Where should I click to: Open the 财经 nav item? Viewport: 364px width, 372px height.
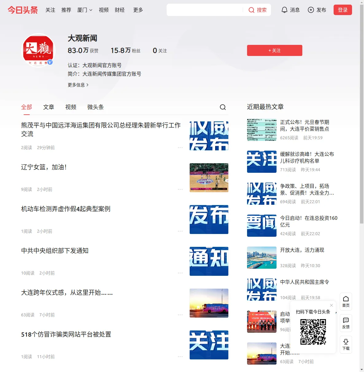(120, 10)
